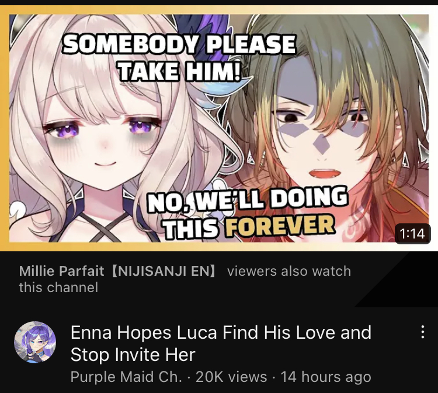This screenshot has height=393, width=438.
Task: Play the Enna and Luca video thumbnail
Action: tap(219, 128)
